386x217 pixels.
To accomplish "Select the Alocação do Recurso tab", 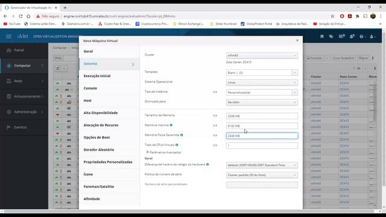I will point(109,125).
